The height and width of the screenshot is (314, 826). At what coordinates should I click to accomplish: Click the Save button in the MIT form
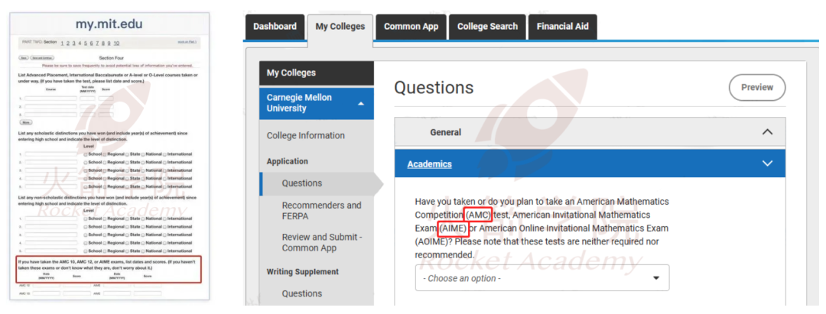(24, 58)
